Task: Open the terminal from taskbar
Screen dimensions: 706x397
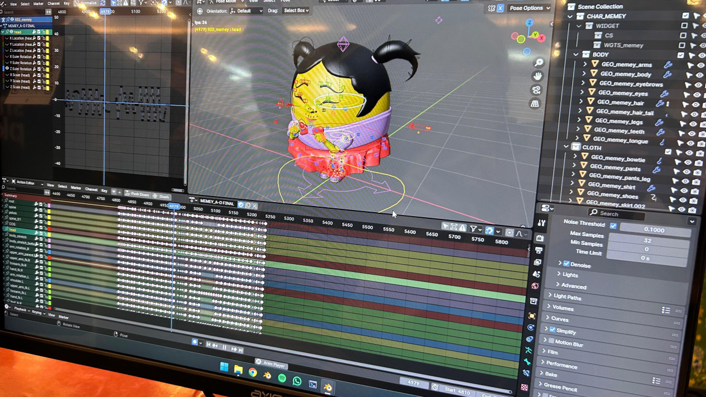Action: point(313,385)
